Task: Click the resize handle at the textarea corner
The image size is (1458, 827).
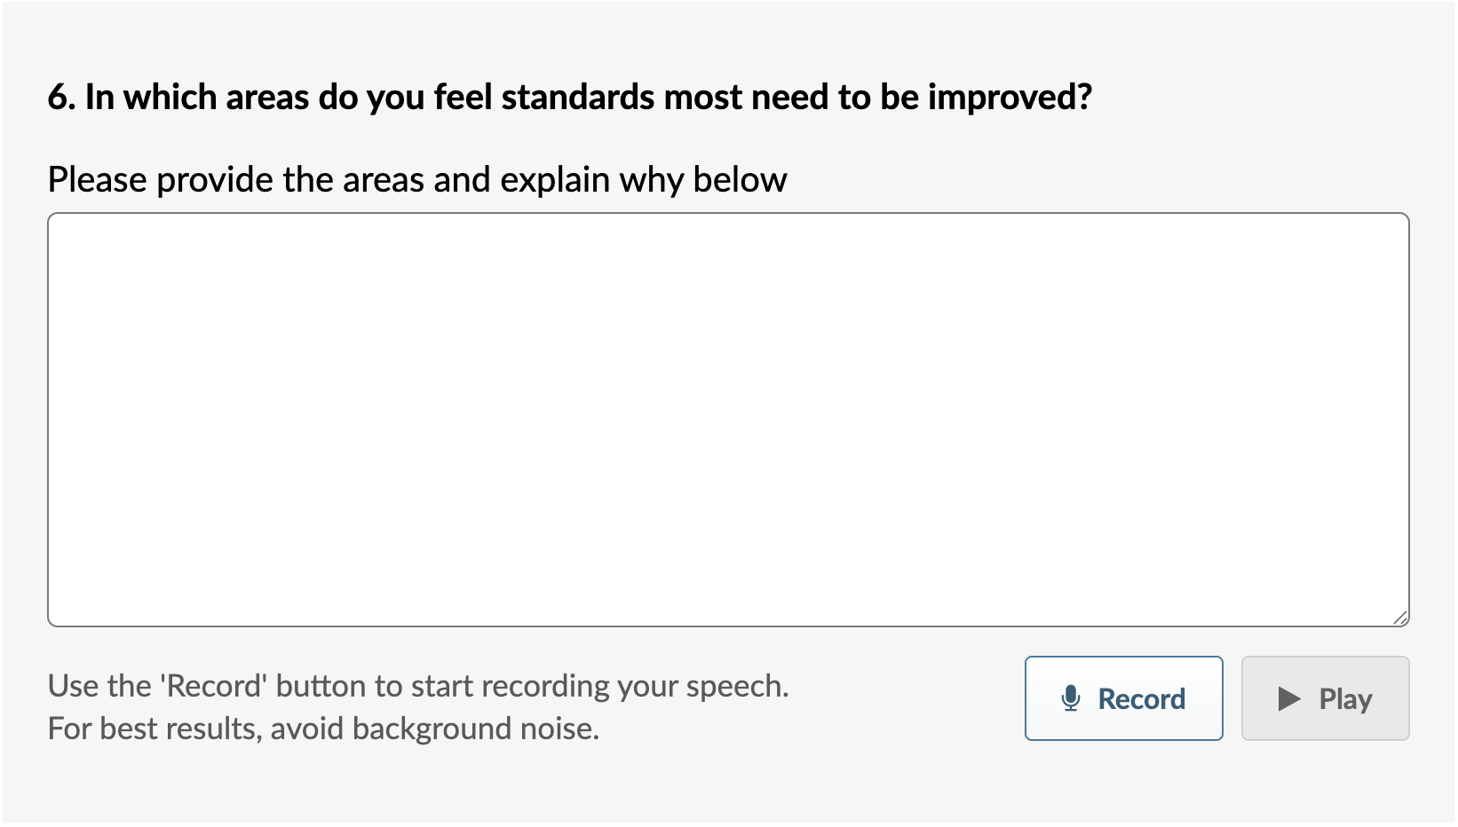Action: coord(1399,619)
